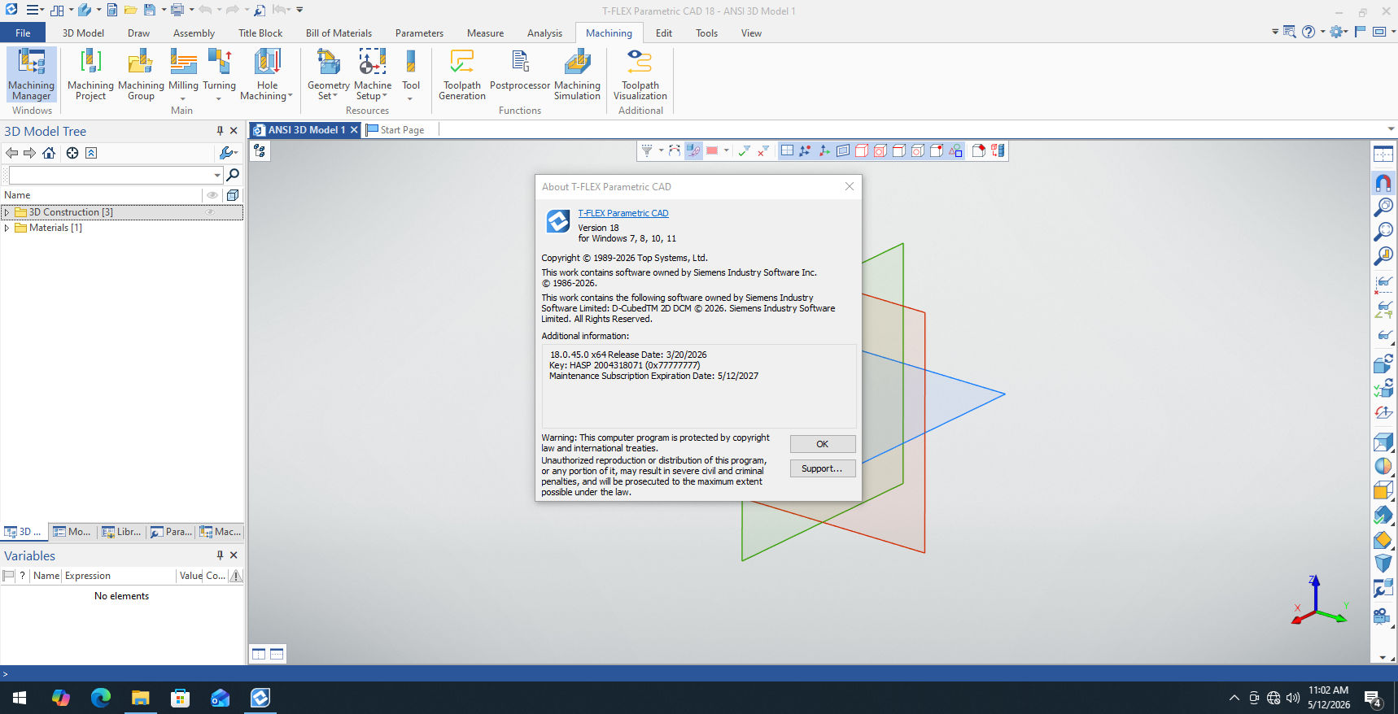
Task: Open Toolpath Visualization
Action: click(x=640, y=74)
